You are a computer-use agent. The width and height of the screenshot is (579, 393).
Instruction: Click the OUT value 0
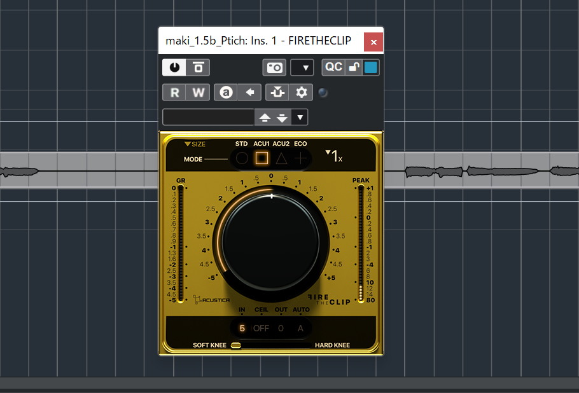tap(281, 328)
